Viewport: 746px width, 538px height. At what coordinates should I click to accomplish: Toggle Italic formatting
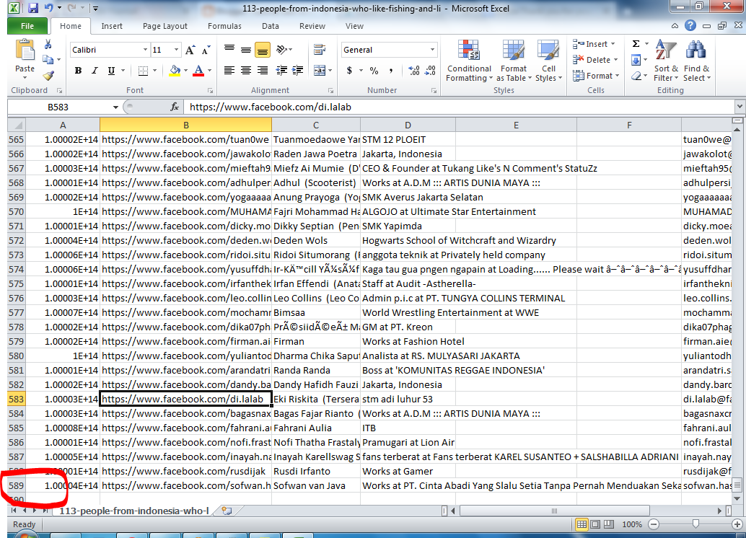click(95, 71)
